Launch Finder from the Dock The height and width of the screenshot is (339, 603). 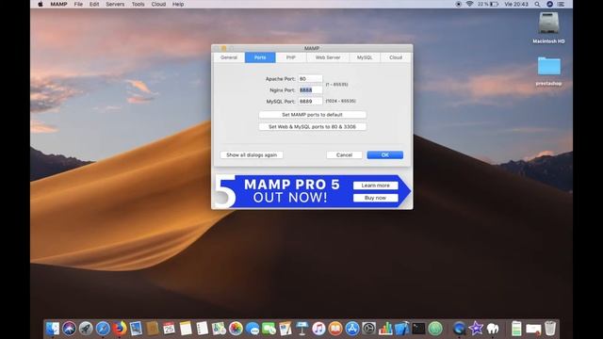[53, 329]
